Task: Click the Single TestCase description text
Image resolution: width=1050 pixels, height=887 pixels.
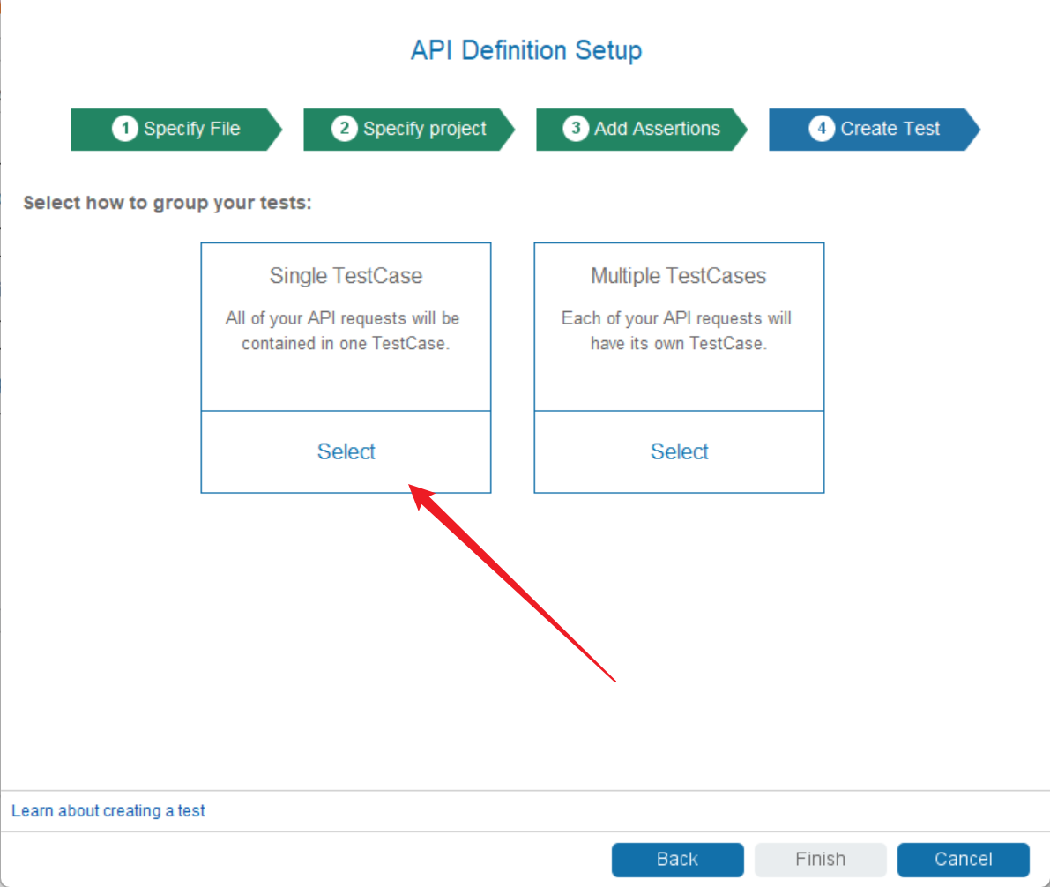Action: (x=346, y=331)
